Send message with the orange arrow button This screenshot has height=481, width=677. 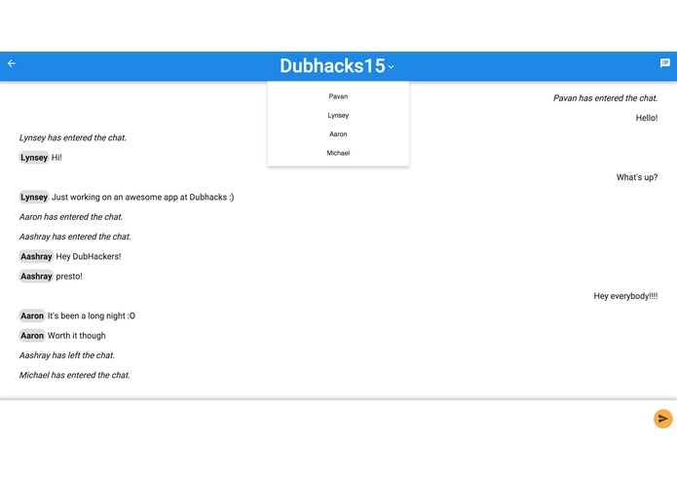(x=662, y=419)
